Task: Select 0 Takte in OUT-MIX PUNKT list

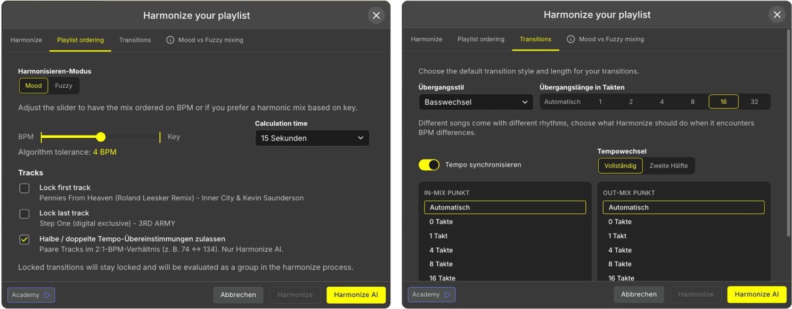Action: coord(684,222)
